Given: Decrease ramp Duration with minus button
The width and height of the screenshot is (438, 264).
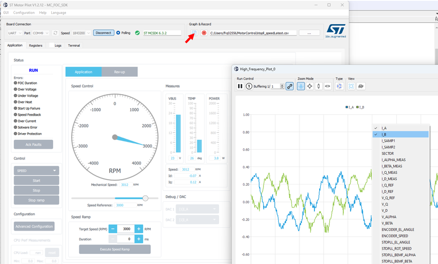Looking at the screenshot, I should 113,239.
